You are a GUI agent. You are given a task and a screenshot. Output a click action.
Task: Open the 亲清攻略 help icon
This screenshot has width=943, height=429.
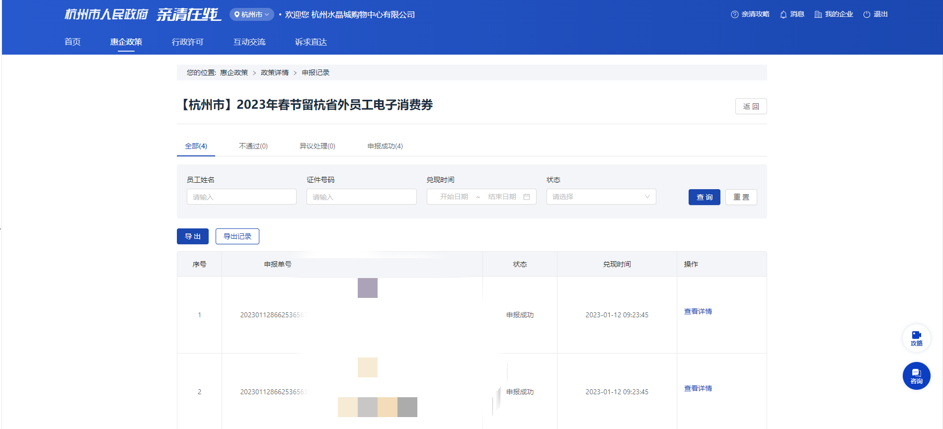pos(734,14)
